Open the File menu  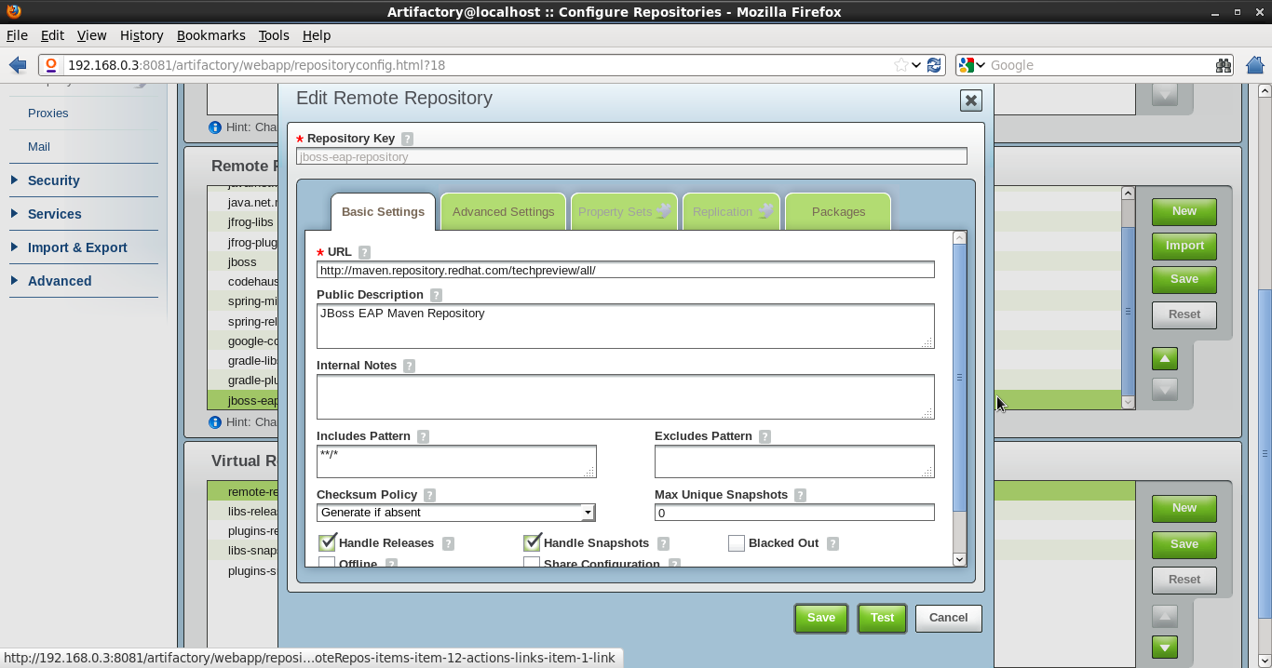[17, 35]
